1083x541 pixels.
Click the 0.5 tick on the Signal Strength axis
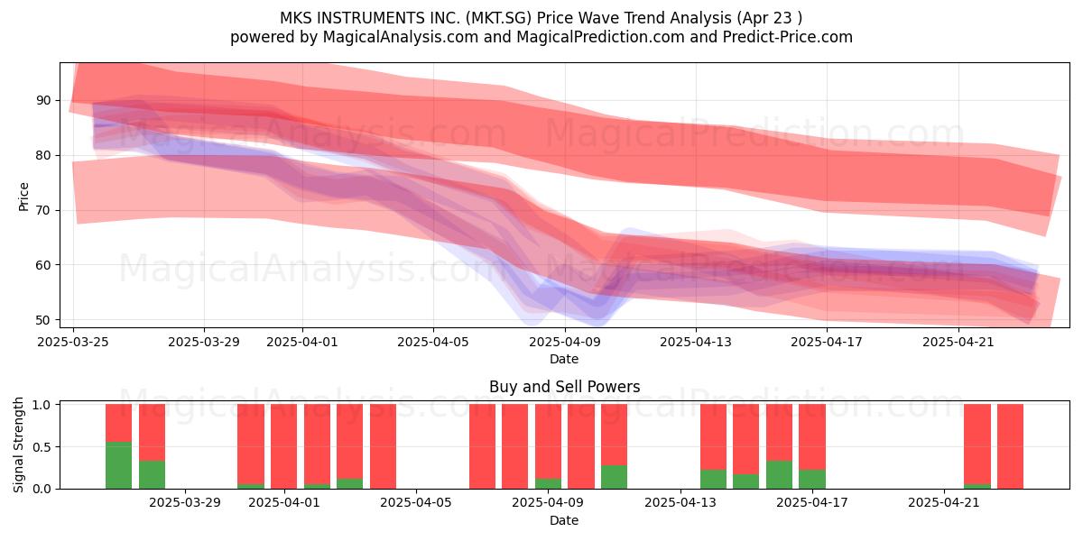[43, 447]
